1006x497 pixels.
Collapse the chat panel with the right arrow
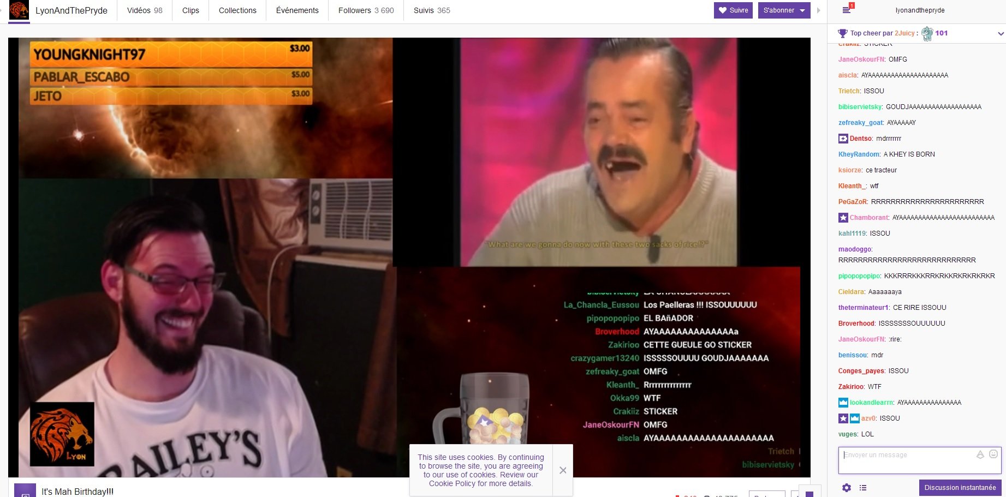818,10
